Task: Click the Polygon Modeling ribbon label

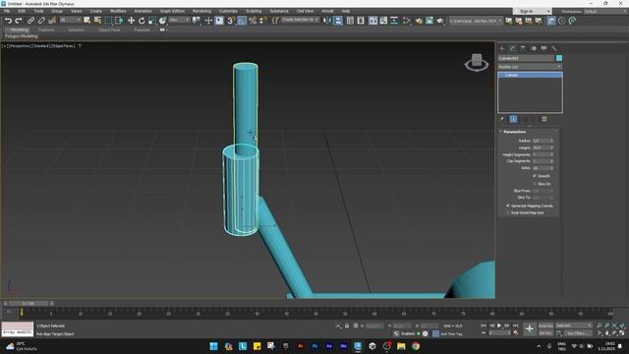Action: pyautogui.click(x=22, y=36)
